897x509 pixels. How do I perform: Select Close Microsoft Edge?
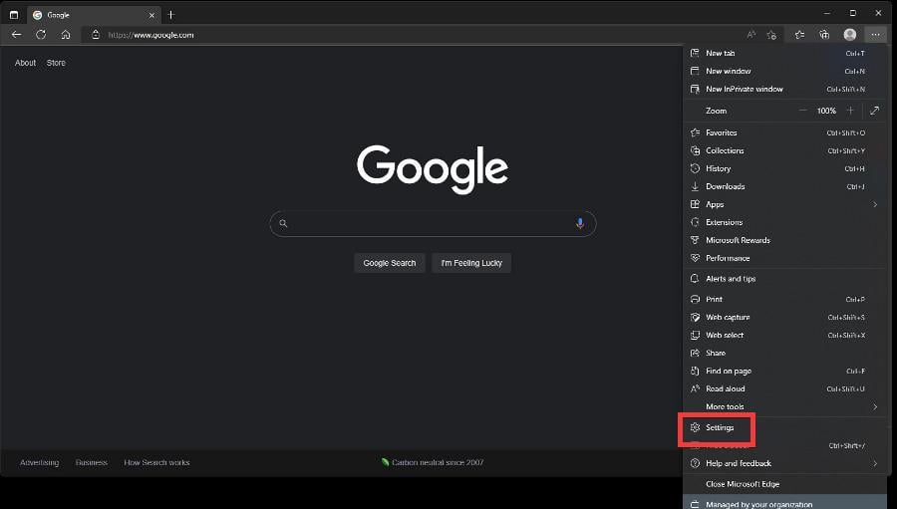pyautogui.click(x=784, y=484)
